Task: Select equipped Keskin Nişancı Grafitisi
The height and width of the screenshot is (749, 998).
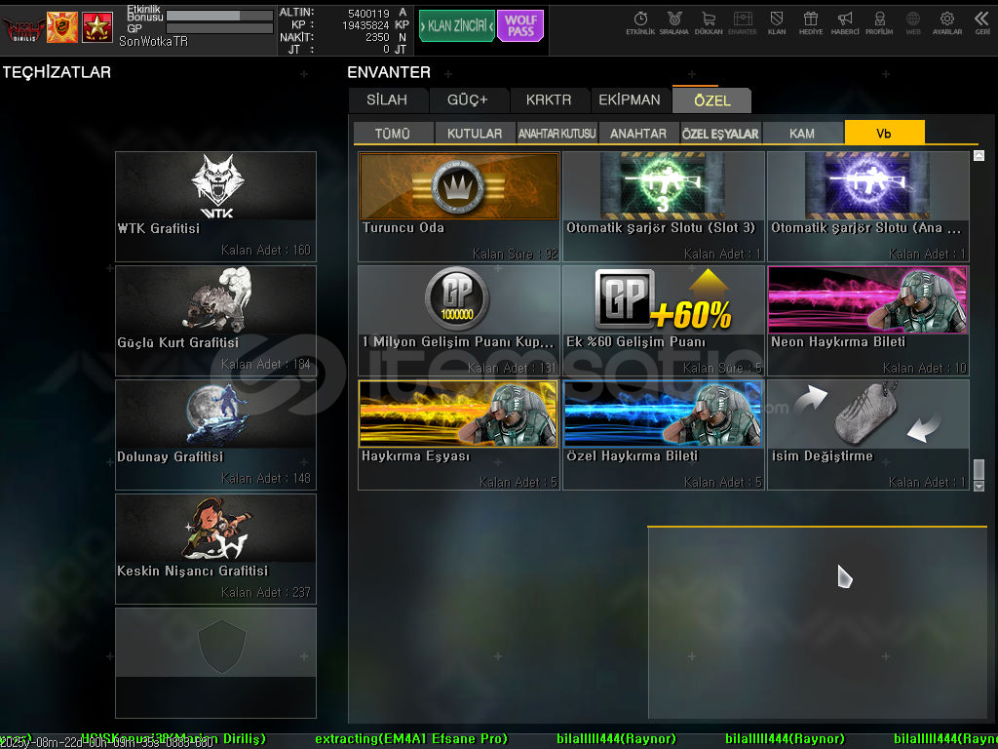Action: [x=215, y=549]
